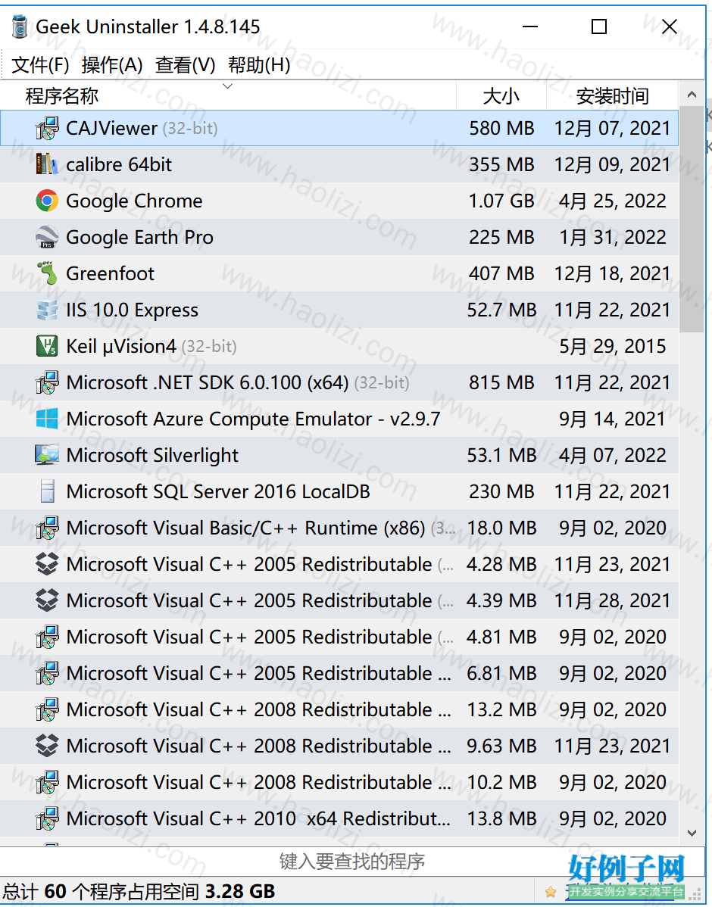
Task: Click icon of Visual C++ 2008 row sized 13.2 MB
Action: pyautogui.click(x=47, y=709)
